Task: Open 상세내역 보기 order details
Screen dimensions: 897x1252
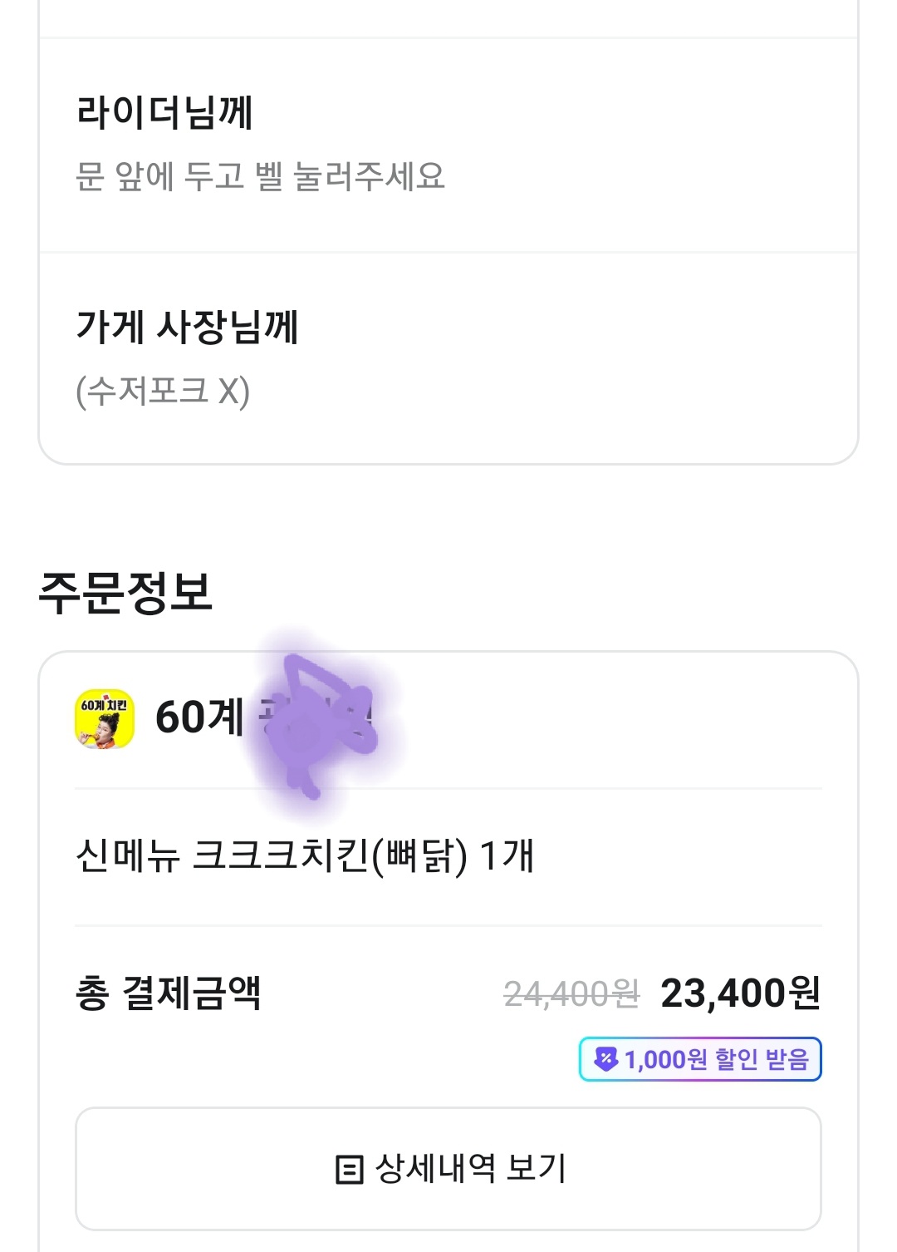Action: [x=448, y=1169]
